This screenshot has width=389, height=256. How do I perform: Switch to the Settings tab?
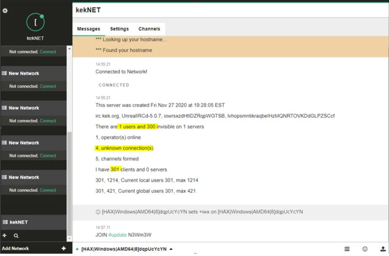pos(120,29)
